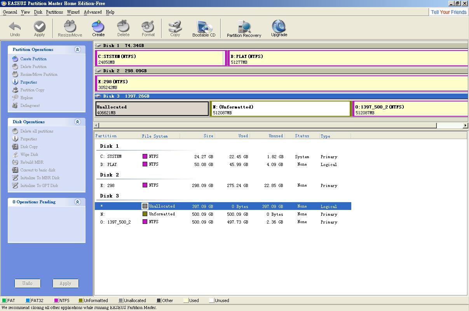Viewport: 469px width, 311px height.
Task: Collapse the Disk Operations panel
Action: 77,122
